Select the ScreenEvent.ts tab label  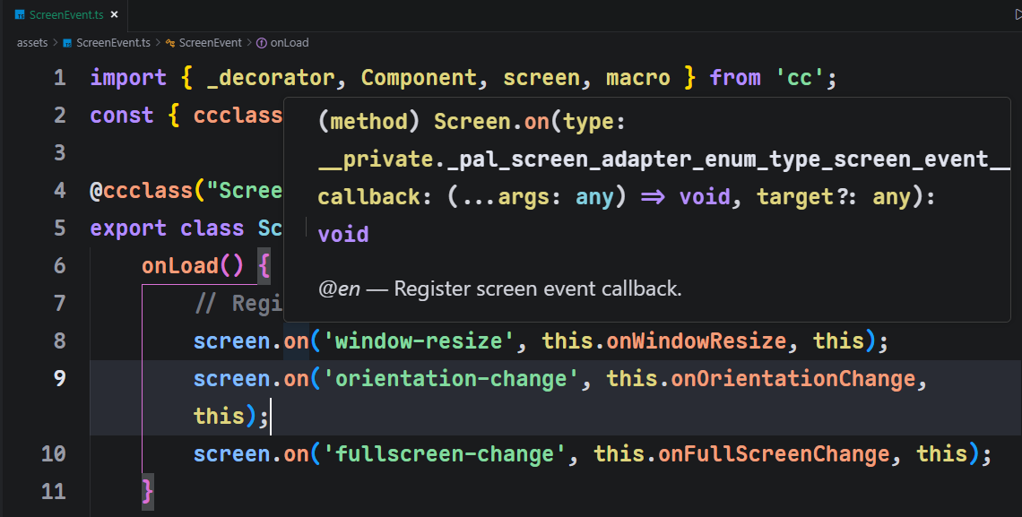pos(65,15)
